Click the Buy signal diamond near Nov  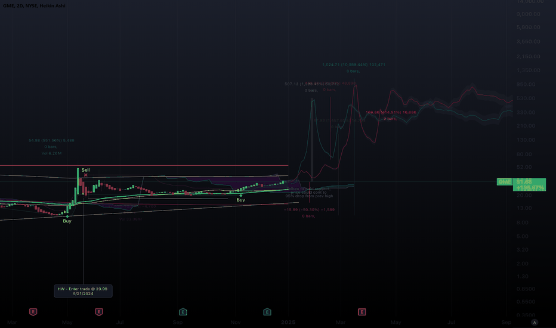coord(241,196)
